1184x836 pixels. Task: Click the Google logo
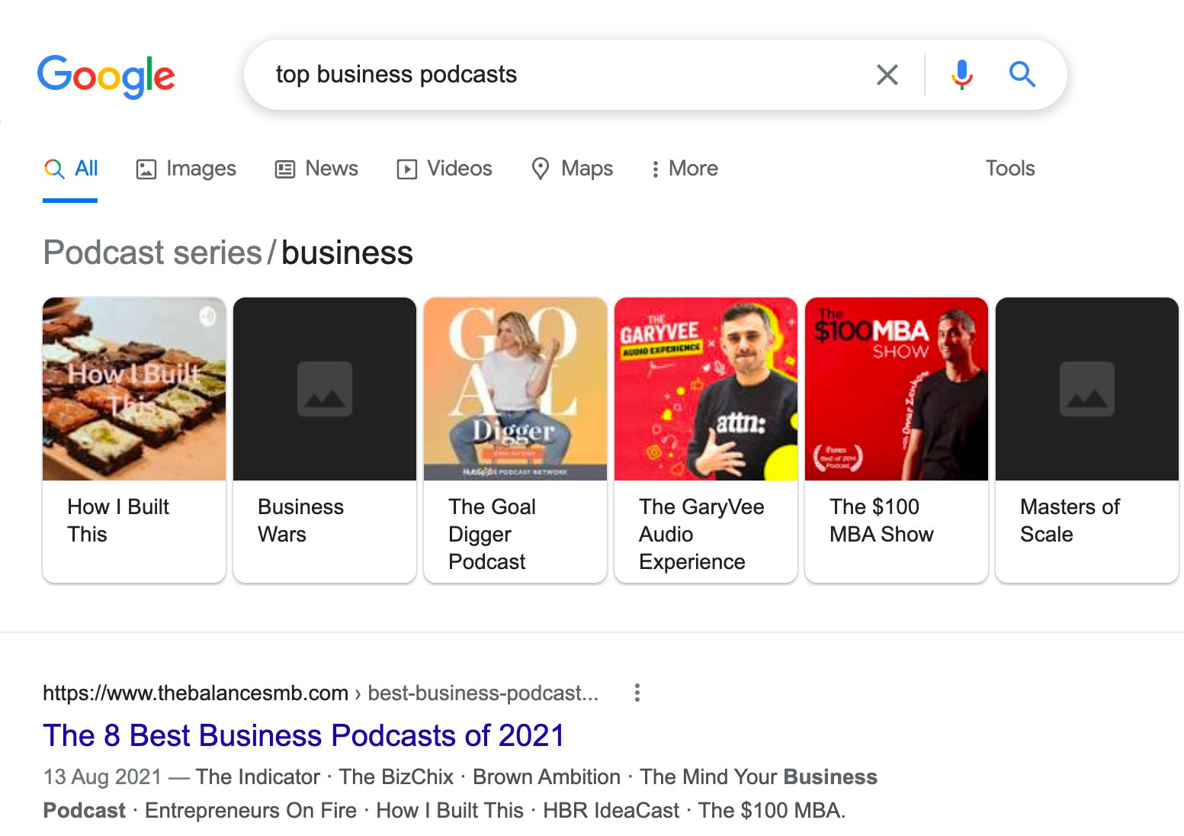pos(106,76)
